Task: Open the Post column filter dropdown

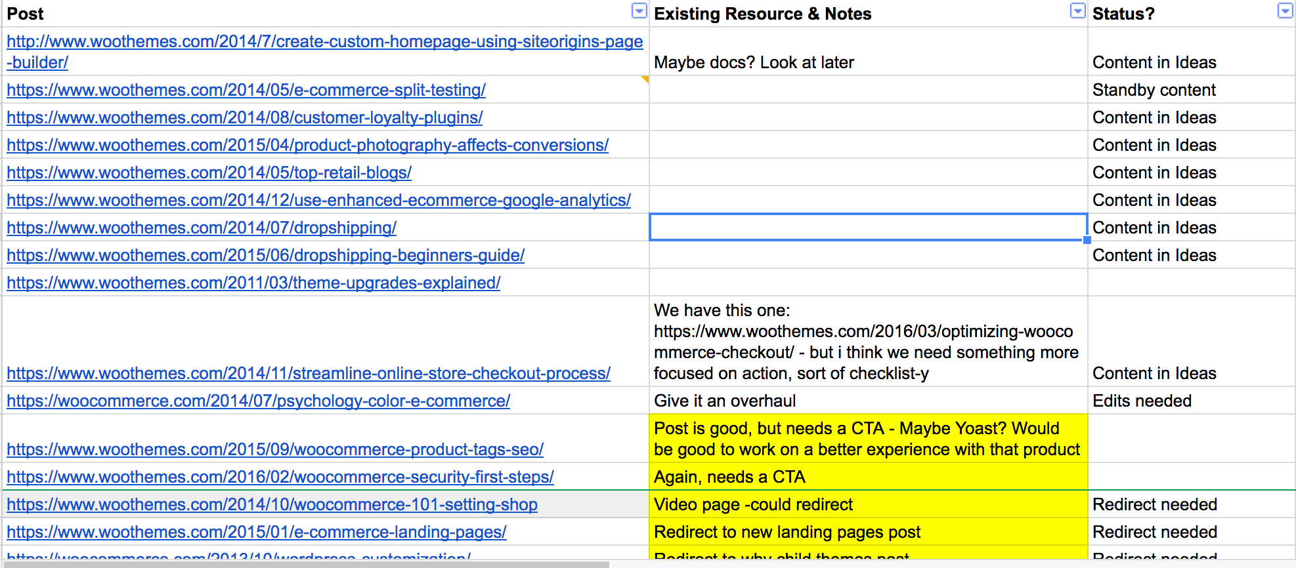Action: click(x=638, y=10)
